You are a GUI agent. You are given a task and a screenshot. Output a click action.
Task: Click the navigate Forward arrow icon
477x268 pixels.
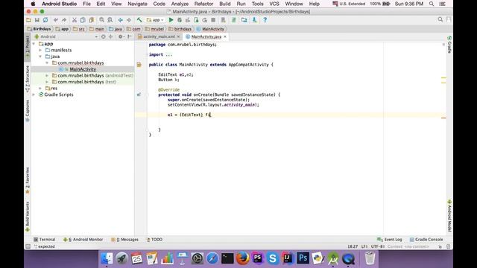click(x=129, y=20)
